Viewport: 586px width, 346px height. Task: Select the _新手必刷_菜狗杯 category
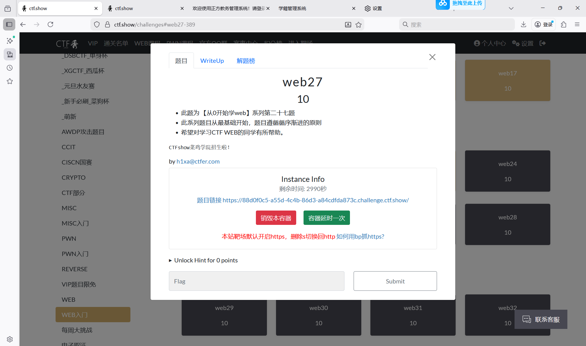93,101
